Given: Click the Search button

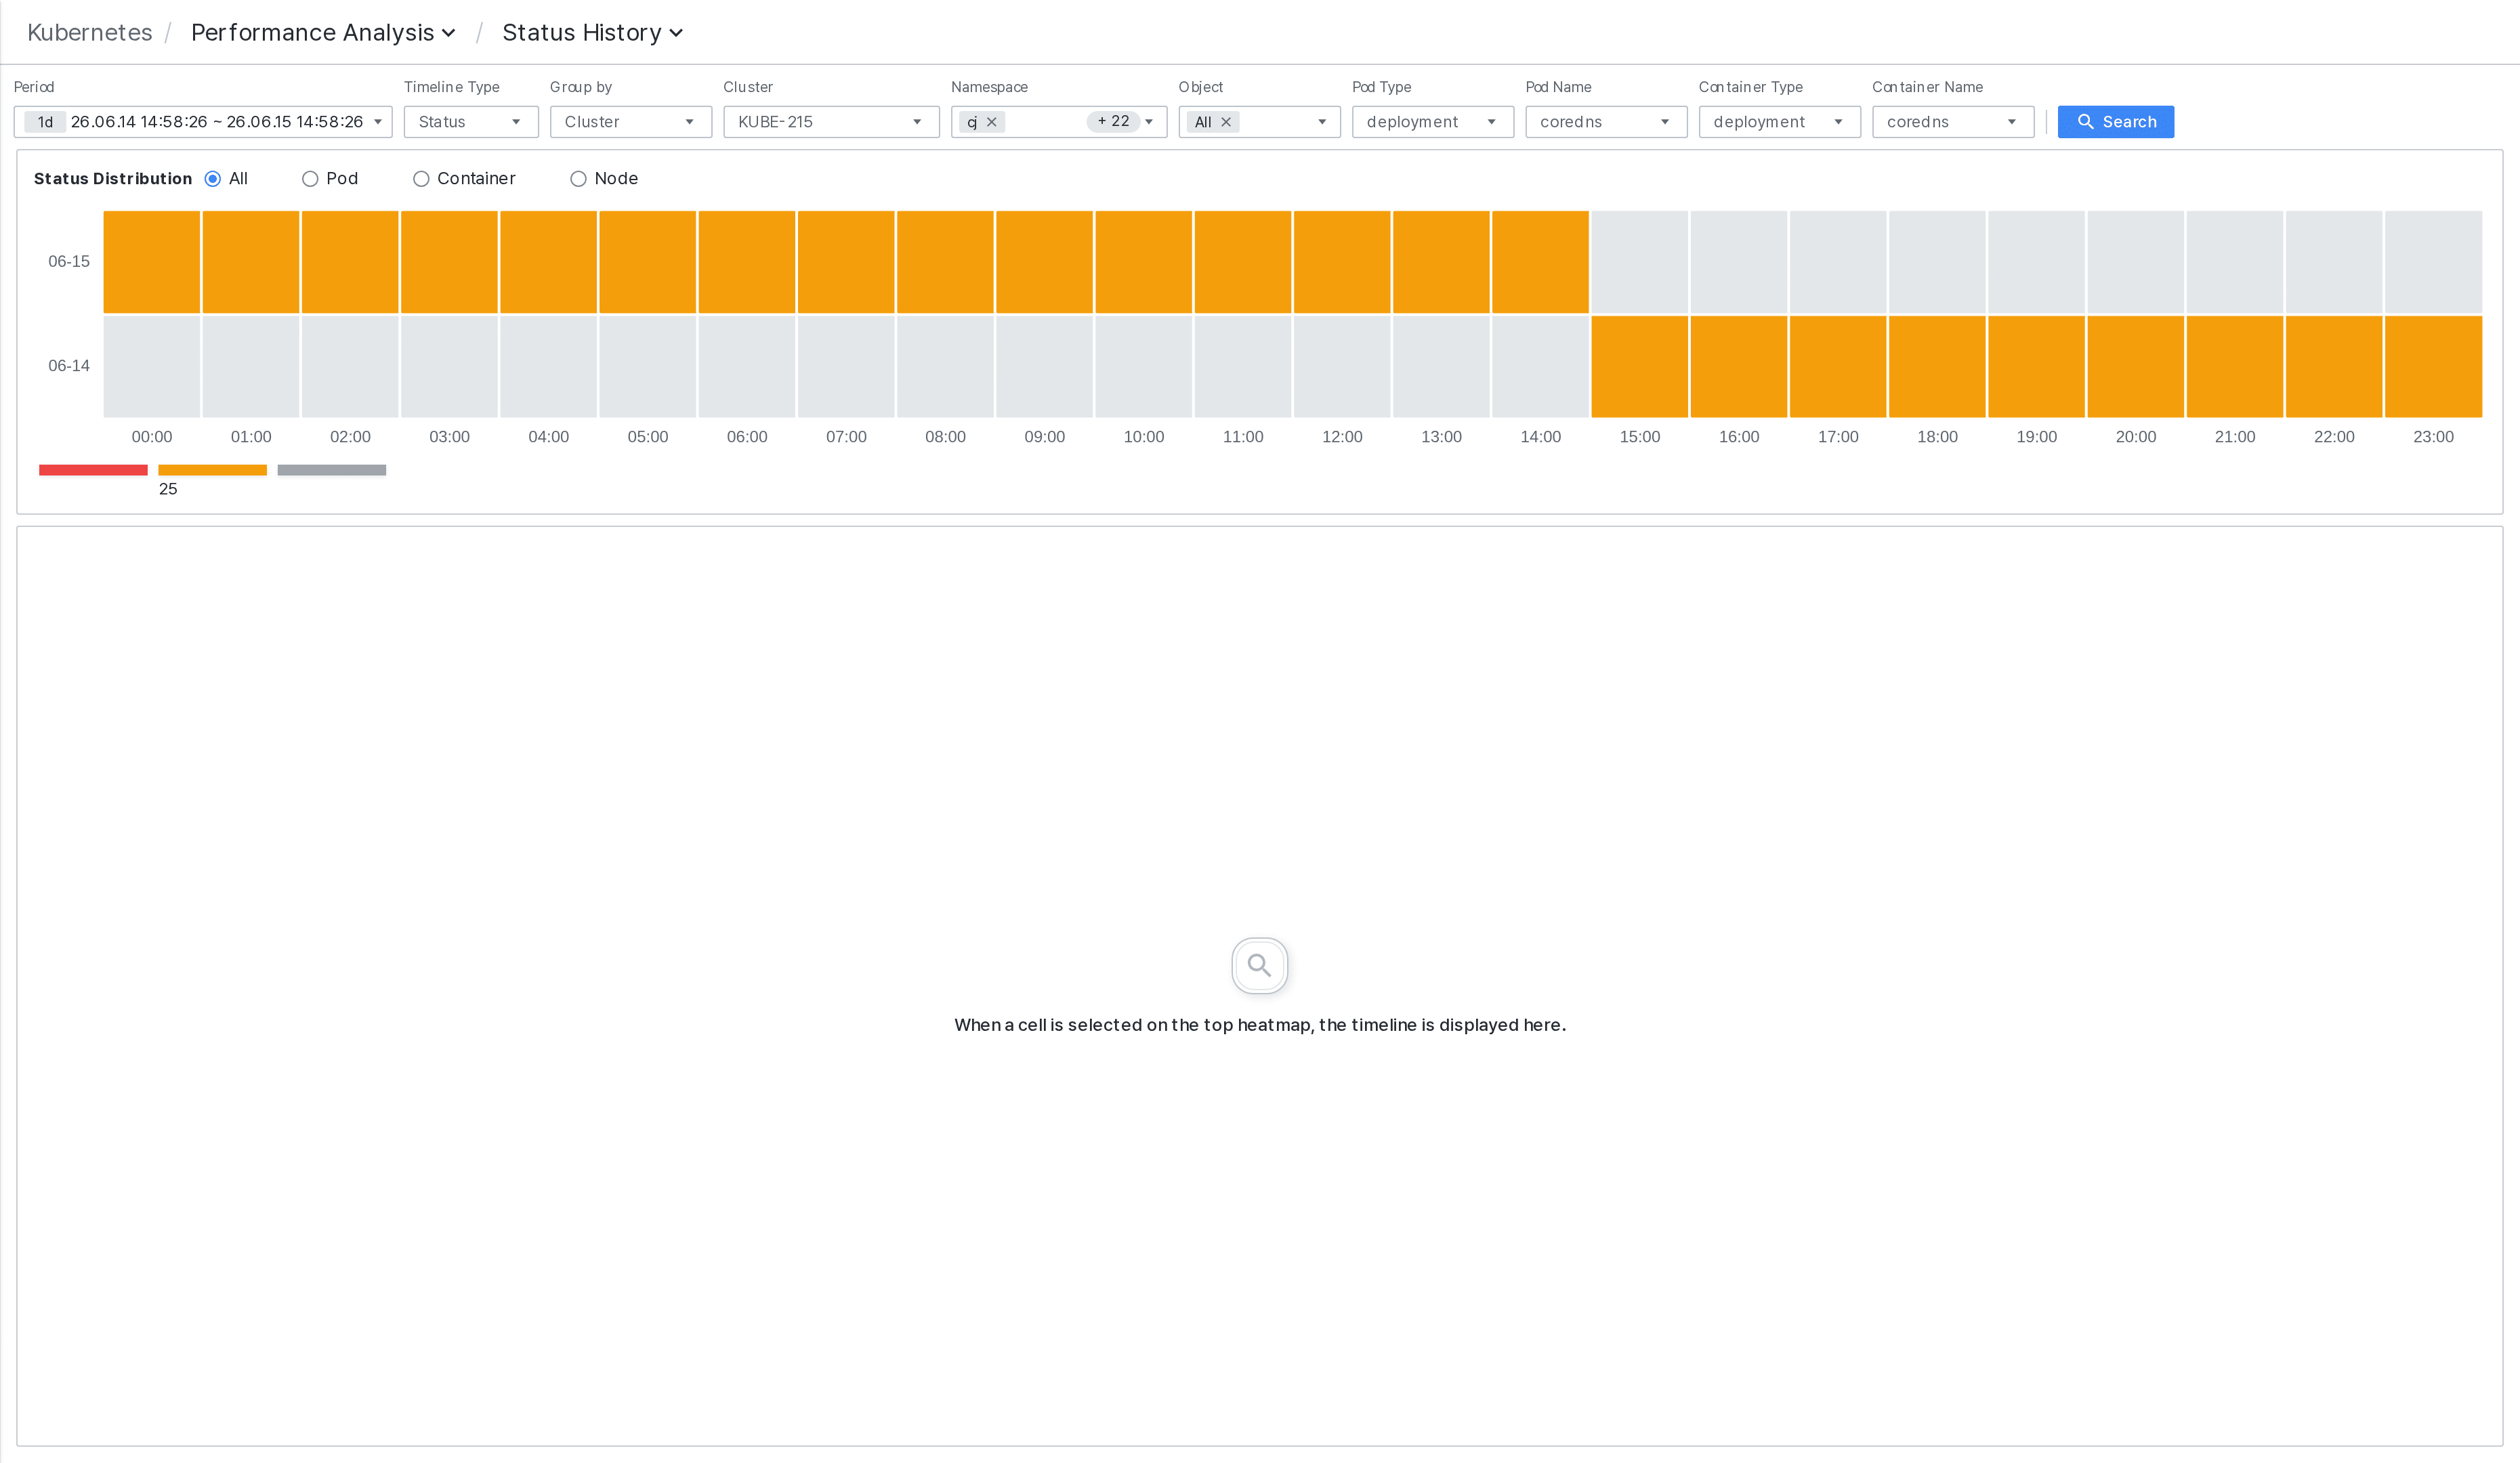Looking at the screenshot, I should [x=2115, y=122].
